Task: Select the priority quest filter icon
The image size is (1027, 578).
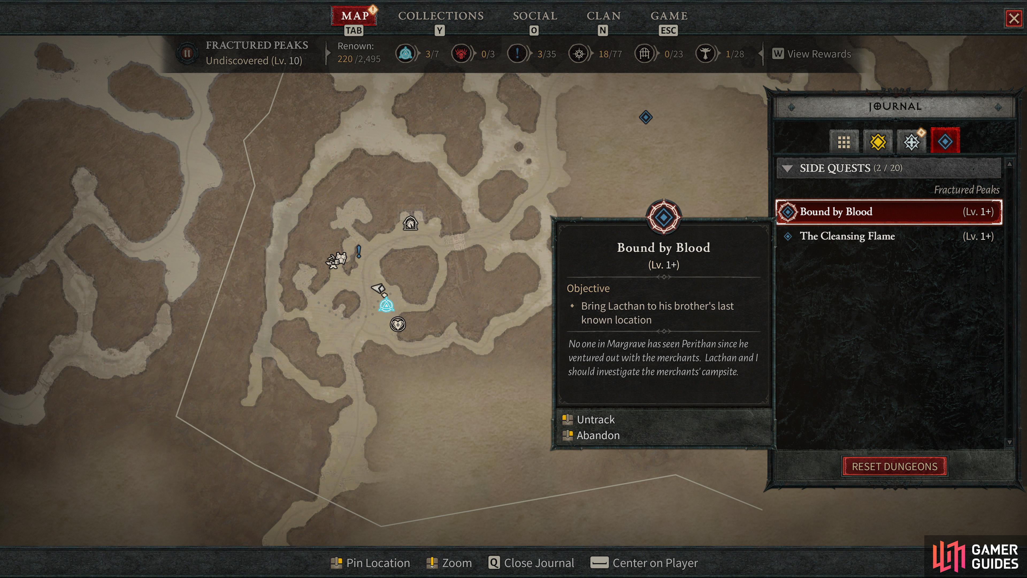Action: click(x=911, y=142)
